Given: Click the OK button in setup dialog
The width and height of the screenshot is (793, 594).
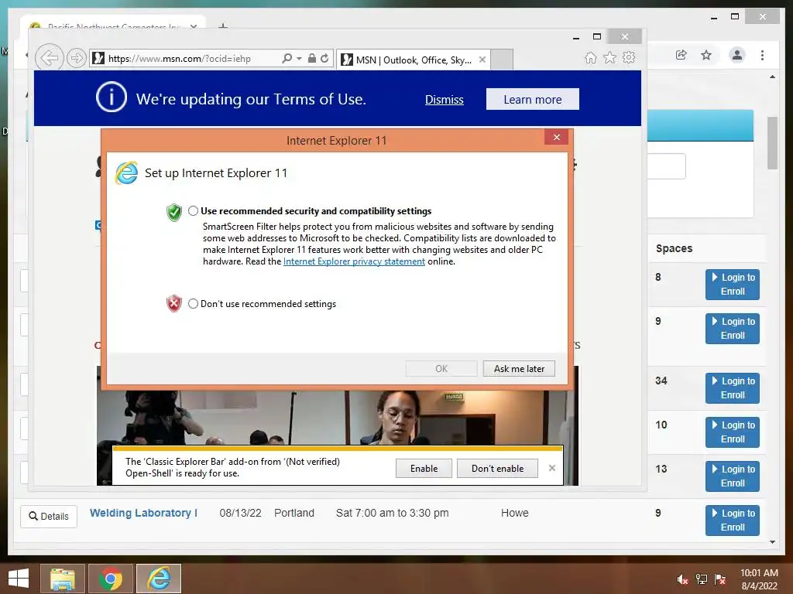Looking at the screenshot, I should coord(441,369).
